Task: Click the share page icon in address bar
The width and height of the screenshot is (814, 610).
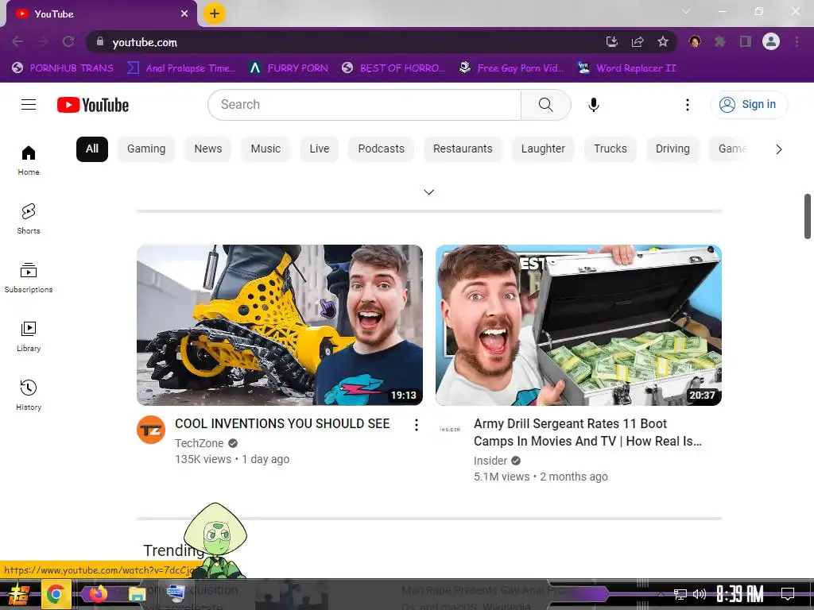Action: click(638, 41)
